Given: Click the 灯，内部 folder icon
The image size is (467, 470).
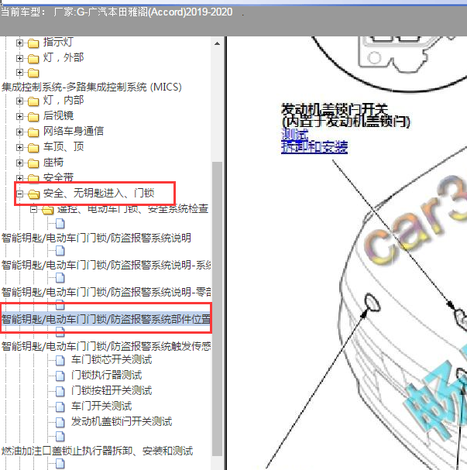Looking at the screenshot, I should click(33, 101).
